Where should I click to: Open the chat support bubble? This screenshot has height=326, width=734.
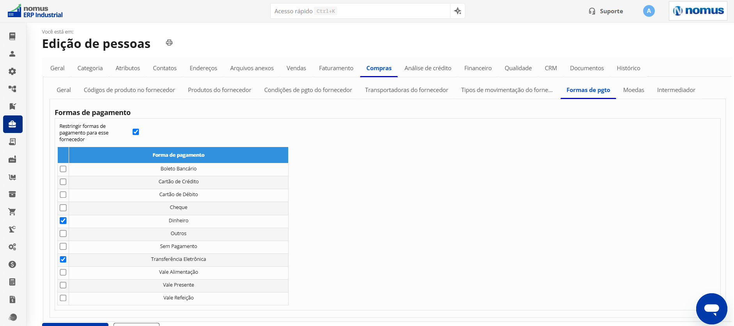(x=711, y=309)
